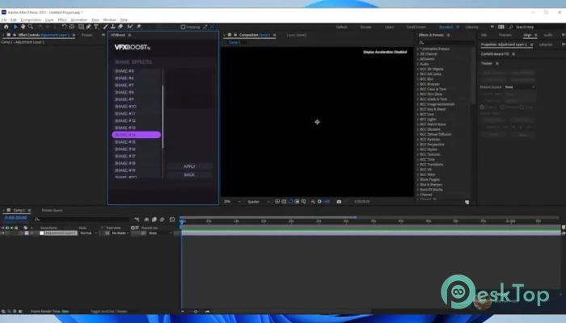566x323 pixels.
Task: Select the Pen tool
Action: click(88, 27)
